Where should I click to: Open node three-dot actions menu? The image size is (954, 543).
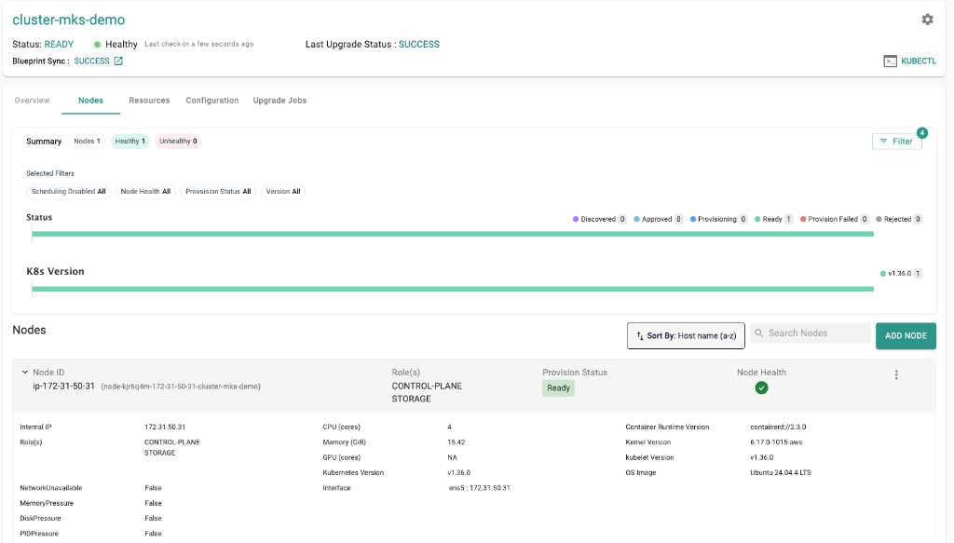[896, 375]
